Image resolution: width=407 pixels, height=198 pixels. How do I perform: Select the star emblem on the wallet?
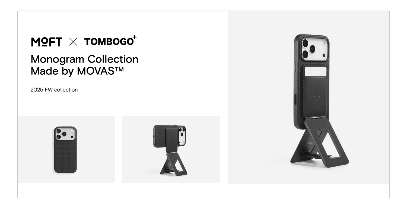(x=316, y=96)
